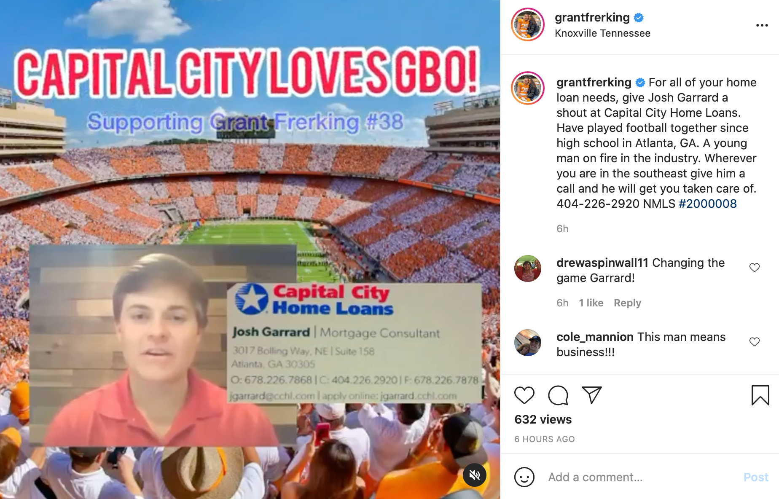Like drewaspinwall11's comment
779x499 pixels.
(x=755, y=268)
